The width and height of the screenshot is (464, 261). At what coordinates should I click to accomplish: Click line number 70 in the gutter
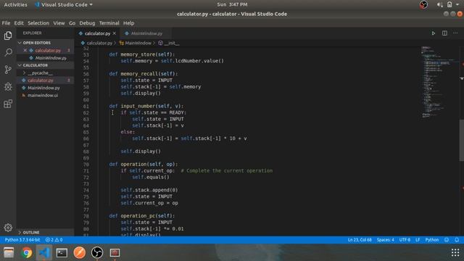(86, 165)
